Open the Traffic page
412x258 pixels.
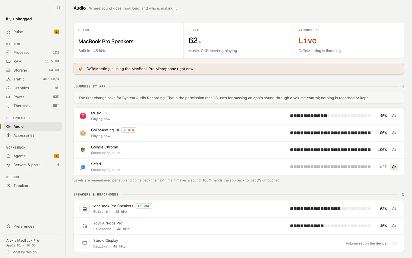[x=33, y=79]
